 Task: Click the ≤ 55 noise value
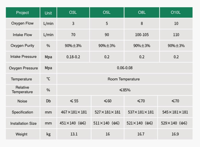click(74, 101)
